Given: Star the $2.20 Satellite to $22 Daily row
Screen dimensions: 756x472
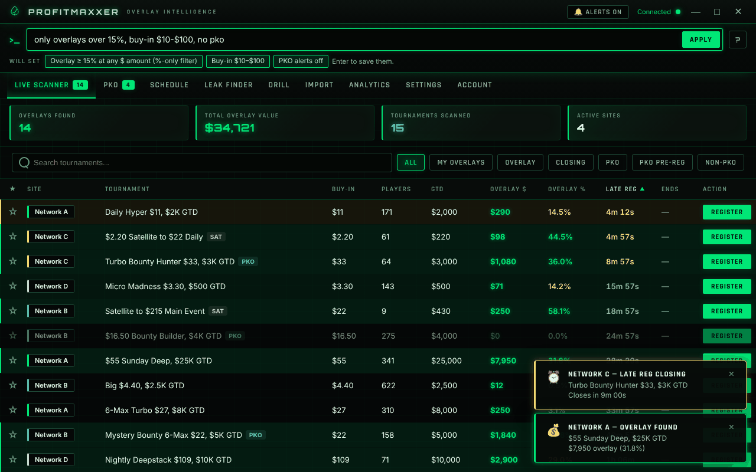Looking at the screenshot, I should (13, 237).
